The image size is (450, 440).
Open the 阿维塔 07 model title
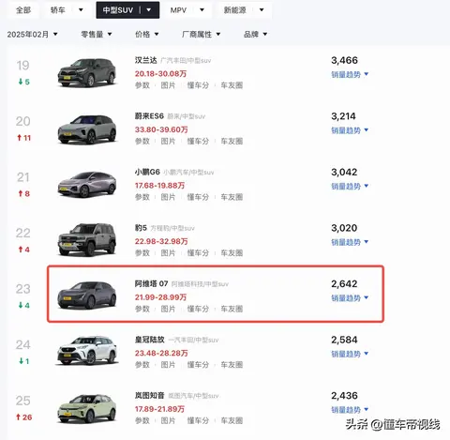[151, 283]
